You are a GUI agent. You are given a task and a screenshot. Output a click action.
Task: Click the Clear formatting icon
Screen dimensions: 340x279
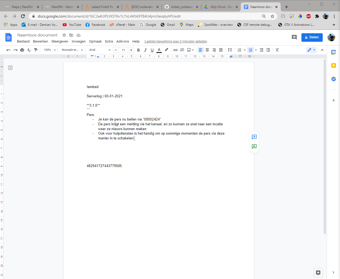coord(277,50)
